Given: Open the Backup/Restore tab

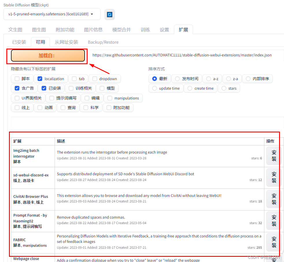Looking at the screenshot, I should 103,42.
